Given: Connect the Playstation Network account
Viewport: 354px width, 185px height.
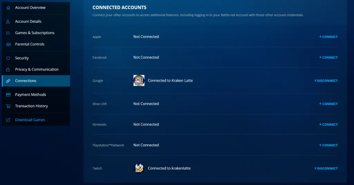Looking at the screenshot, I should coord(328,145).
